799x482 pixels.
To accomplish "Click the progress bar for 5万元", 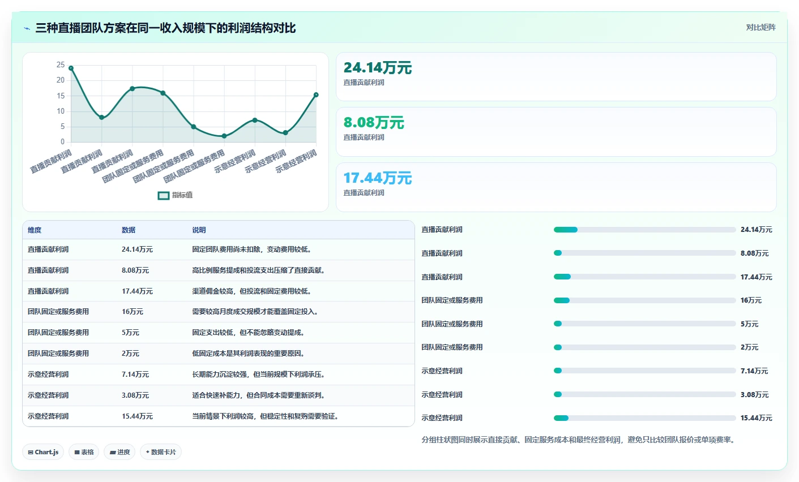I will (x=644, y=324).
